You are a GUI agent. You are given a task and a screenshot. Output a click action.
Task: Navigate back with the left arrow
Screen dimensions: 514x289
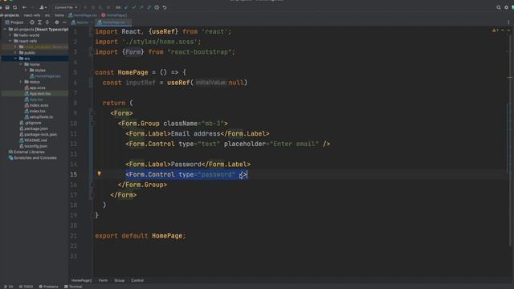(x=24, y=7)
